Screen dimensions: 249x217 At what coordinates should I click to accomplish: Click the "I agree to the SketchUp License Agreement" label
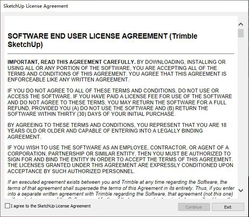pos(51,206)
